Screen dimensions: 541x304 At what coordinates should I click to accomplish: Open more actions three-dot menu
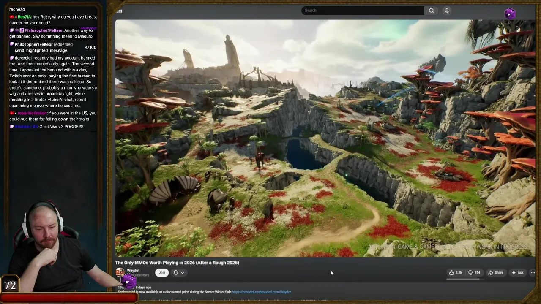533,273
